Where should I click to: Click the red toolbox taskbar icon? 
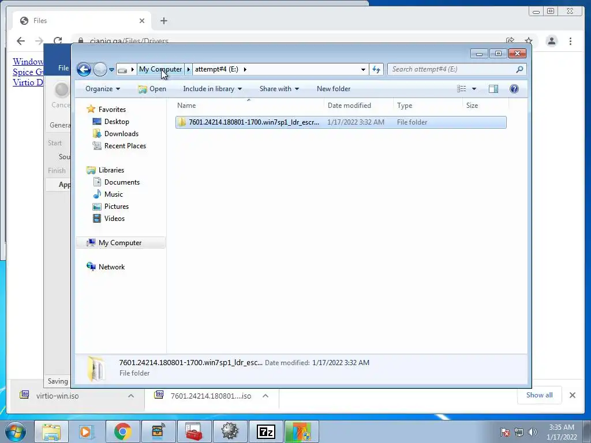(x=194, y=431)
